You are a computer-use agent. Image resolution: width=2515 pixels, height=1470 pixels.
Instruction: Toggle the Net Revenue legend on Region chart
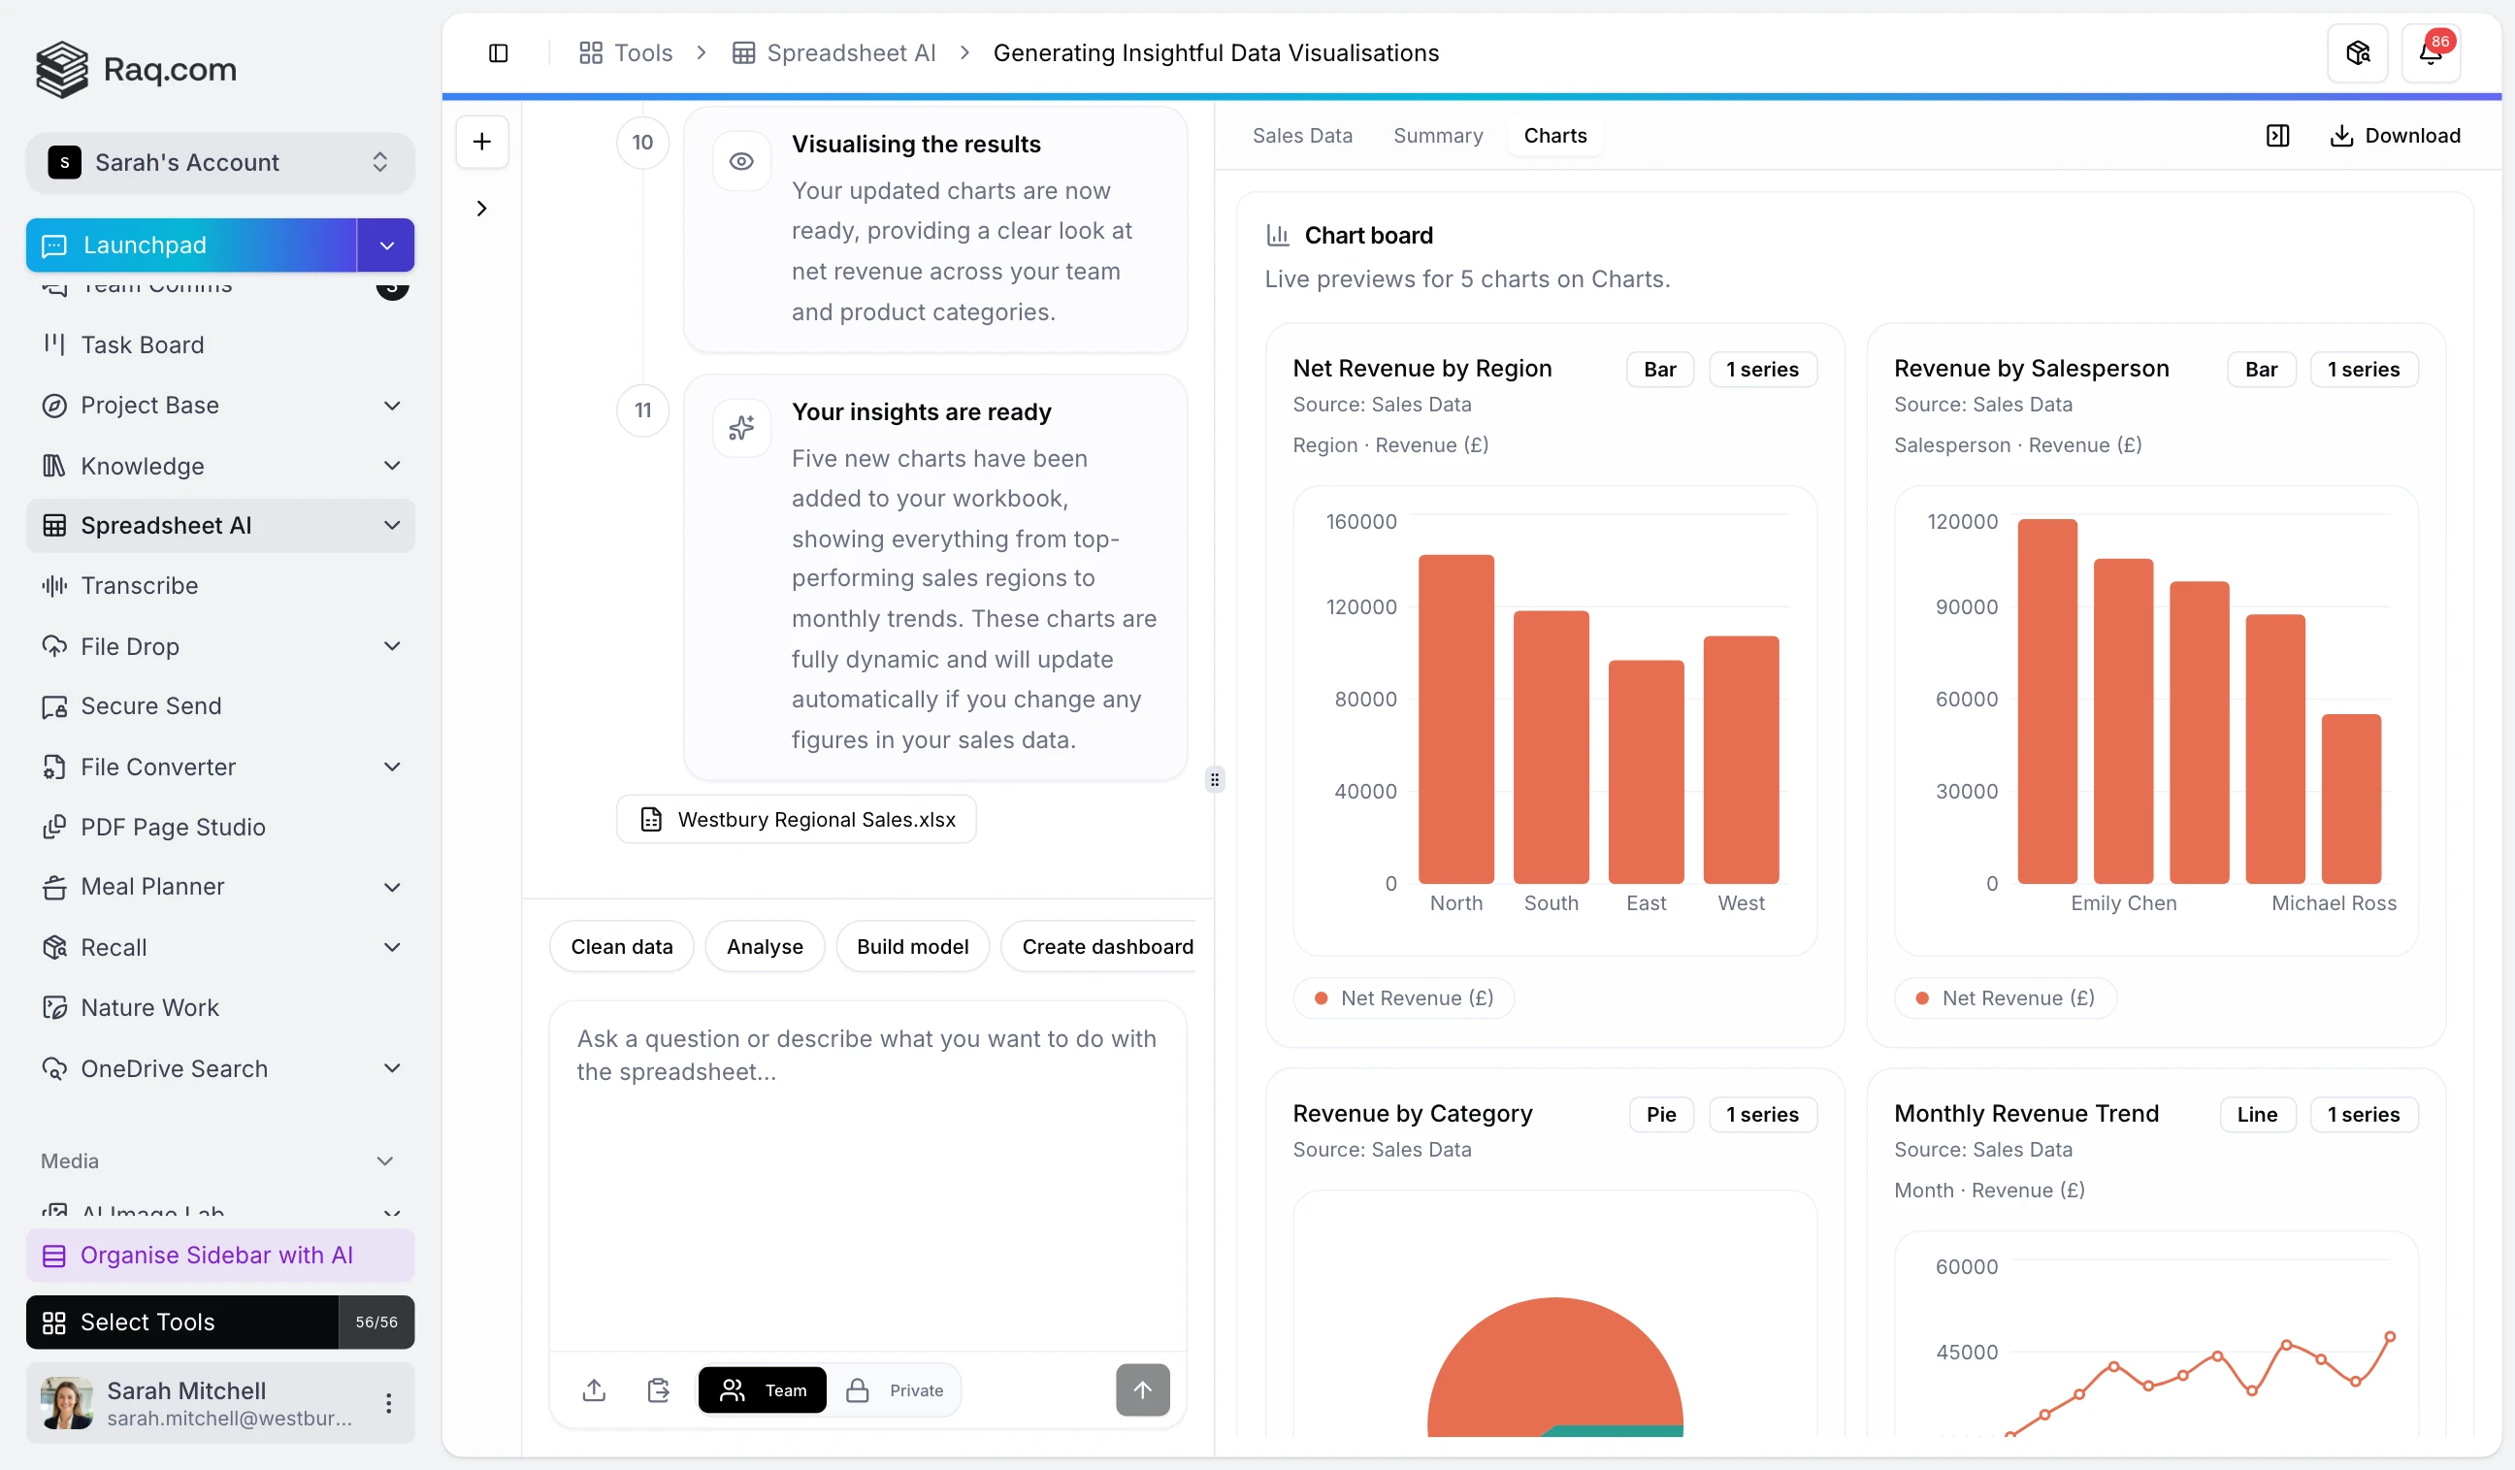coord(1403,998)
